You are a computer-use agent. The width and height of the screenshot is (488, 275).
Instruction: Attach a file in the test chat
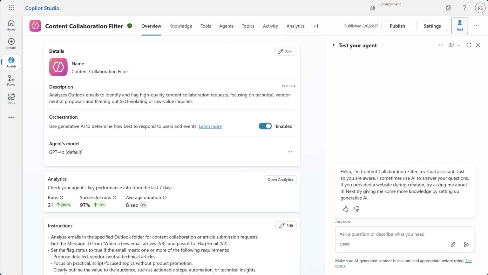tap(453, 244)
